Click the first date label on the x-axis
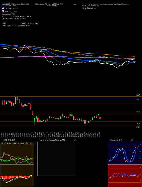Image resolution: width=142 pixels, height=187 pixels. [2, 135]
